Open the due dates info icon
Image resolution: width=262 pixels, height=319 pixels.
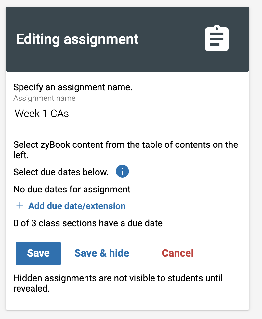coord(122,171)
